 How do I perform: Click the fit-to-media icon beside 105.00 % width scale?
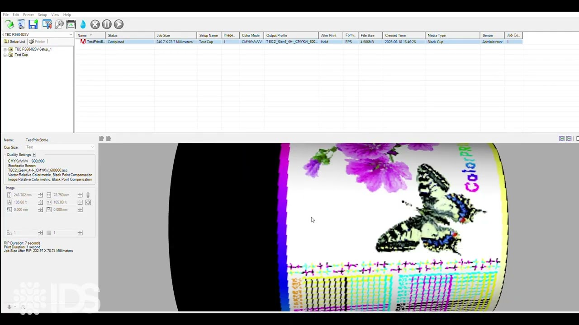coord(88,202)
